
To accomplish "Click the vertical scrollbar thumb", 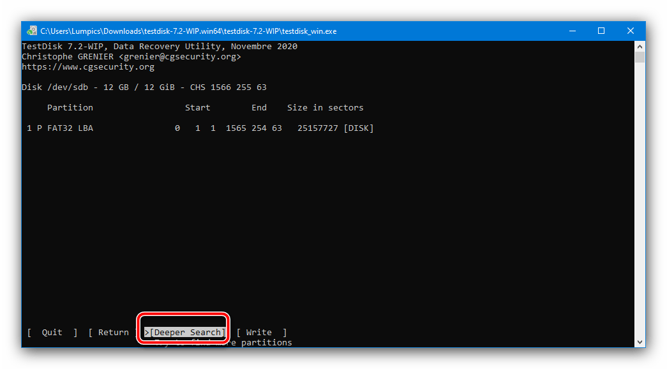I will (640, 57).
